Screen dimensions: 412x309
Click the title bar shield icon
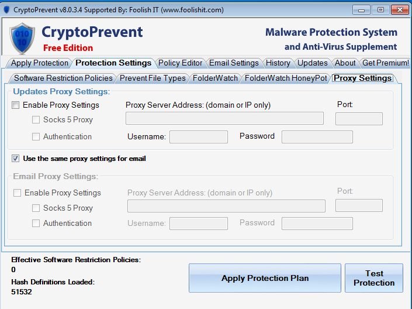tap(7, 9)
